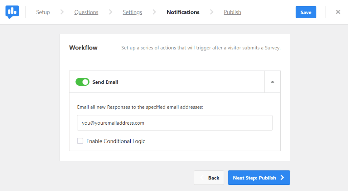Click the blue bar-chart app logo
The image size is (348, 191).
(x=12, y=12)
